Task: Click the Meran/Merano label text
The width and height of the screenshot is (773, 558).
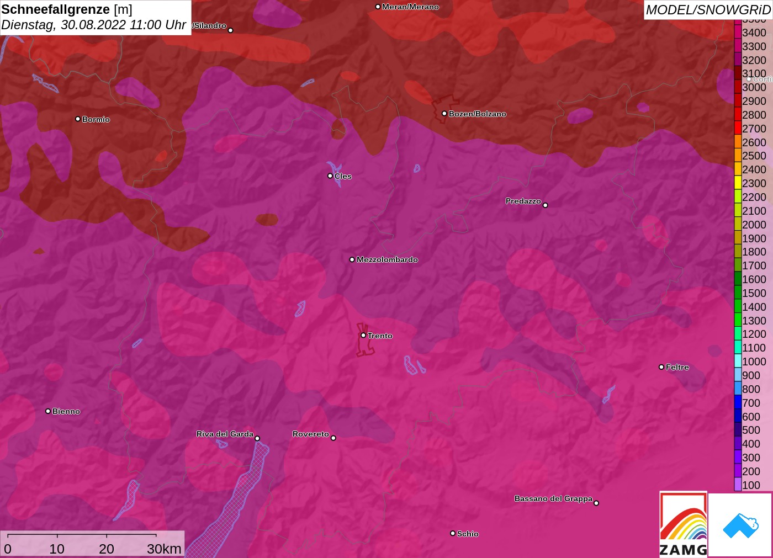Action: tap(410, 7)
